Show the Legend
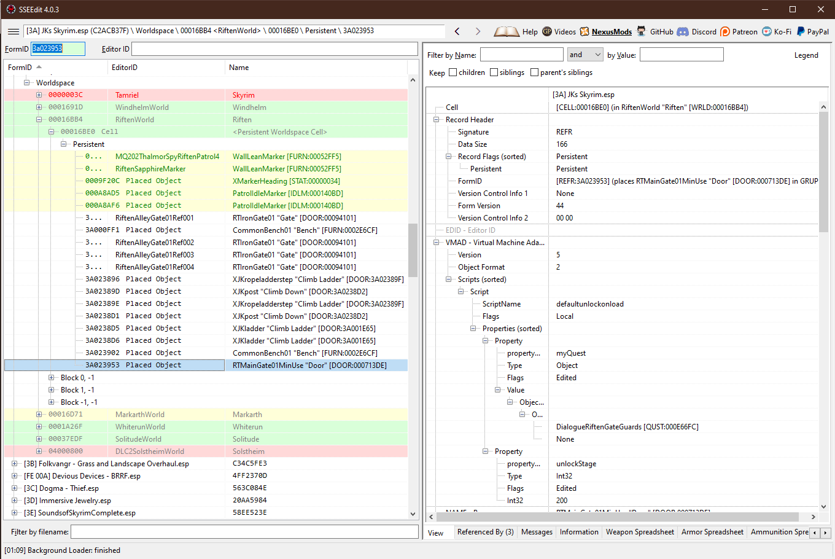 [806, 55]
